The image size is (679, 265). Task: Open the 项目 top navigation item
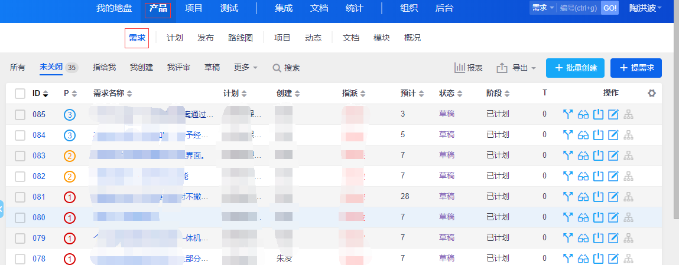[194, 8]
